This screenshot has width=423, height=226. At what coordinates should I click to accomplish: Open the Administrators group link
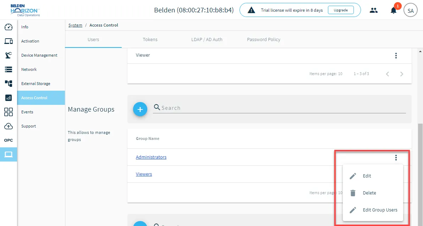151,157
